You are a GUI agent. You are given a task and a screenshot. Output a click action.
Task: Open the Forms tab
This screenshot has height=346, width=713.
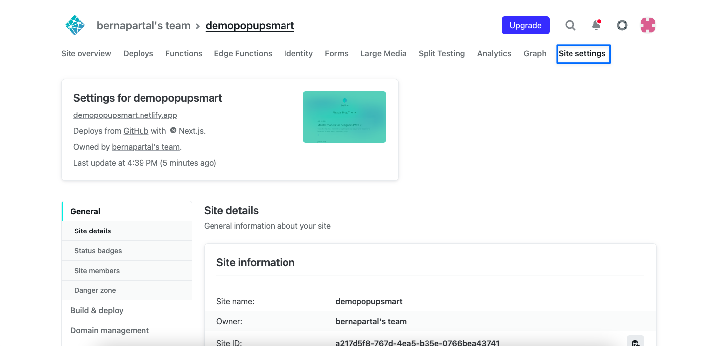click(337, 54)
